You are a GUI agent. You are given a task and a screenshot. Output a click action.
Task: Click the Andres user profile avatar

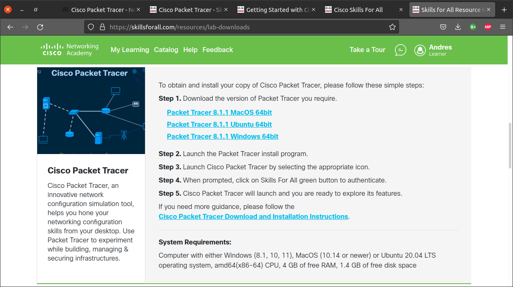click(420, 50)
